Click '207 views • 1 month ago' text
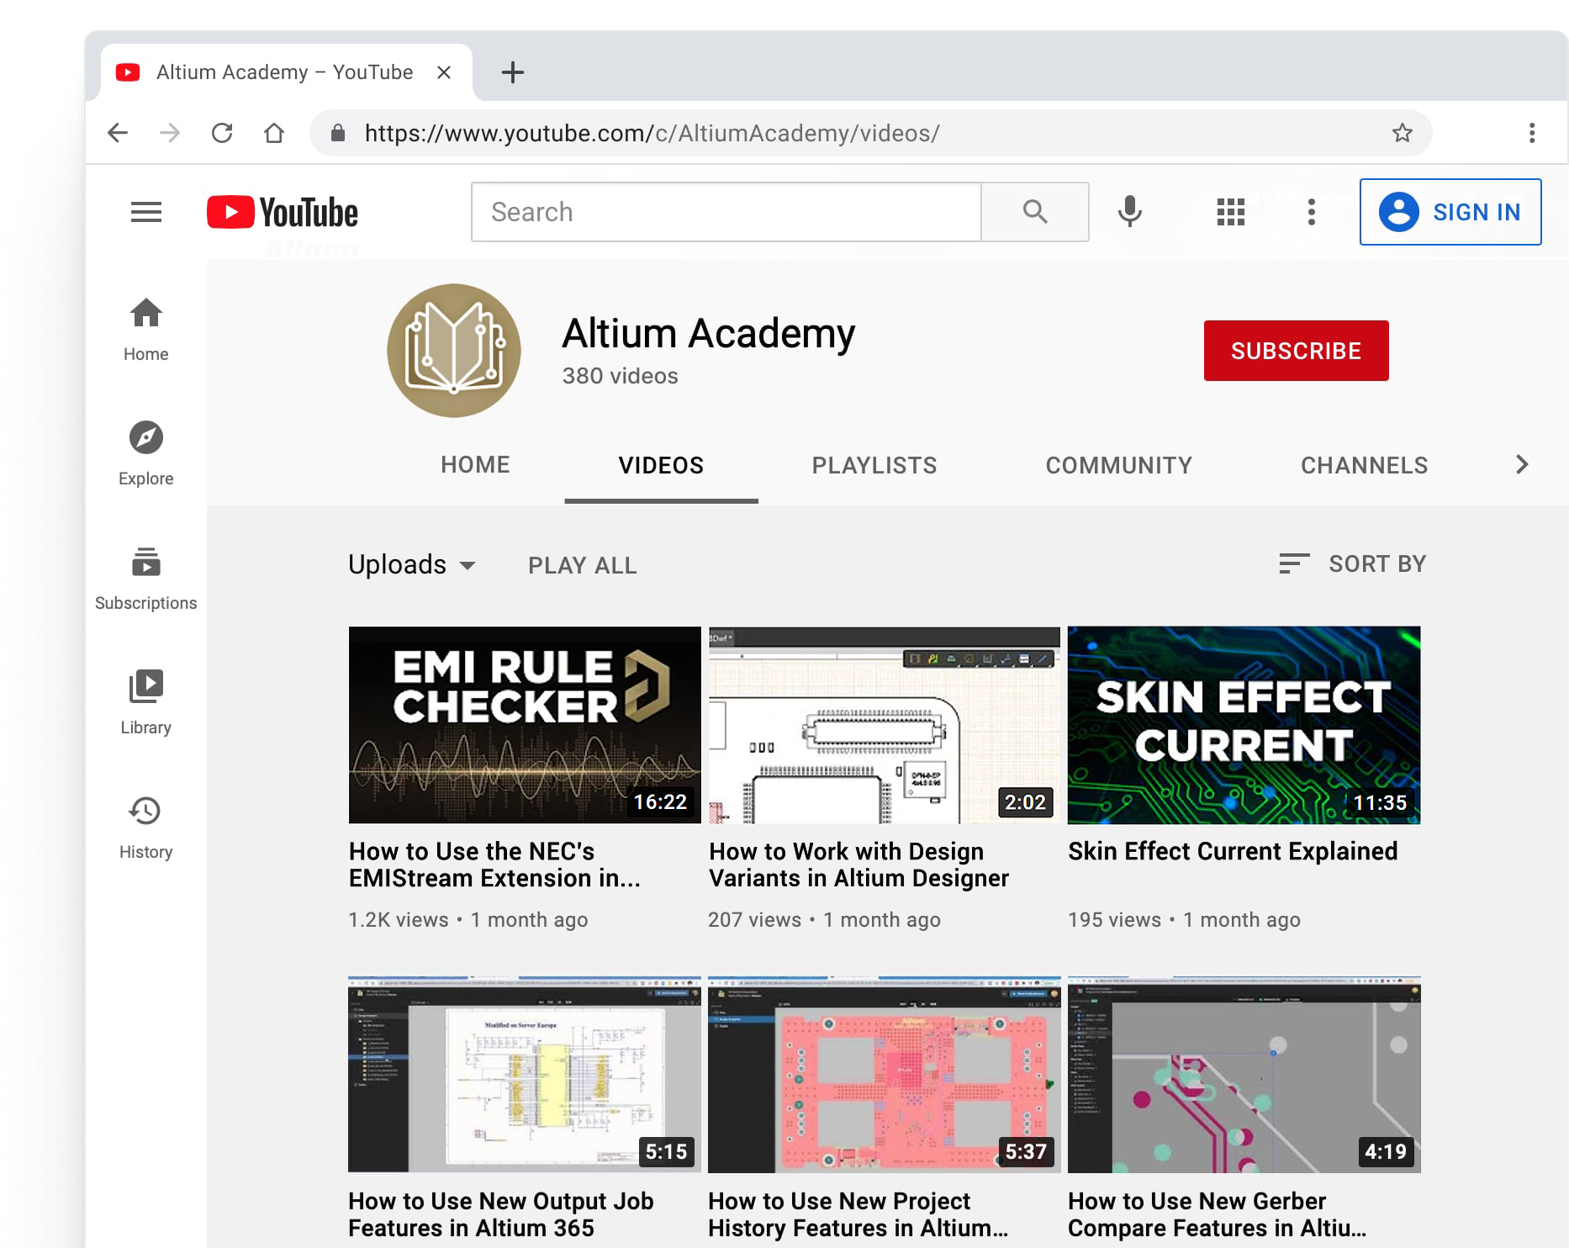Image resolution: width=1569 pixels, height=1248 pixels. (x=825, y=920)
